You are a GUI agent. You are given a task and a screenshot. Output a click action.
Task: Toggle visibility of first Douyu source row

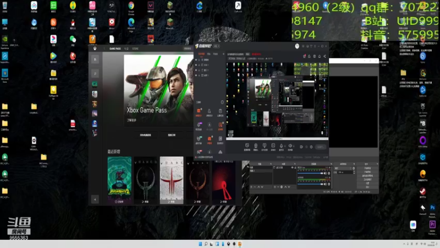[x=196, y=60]
